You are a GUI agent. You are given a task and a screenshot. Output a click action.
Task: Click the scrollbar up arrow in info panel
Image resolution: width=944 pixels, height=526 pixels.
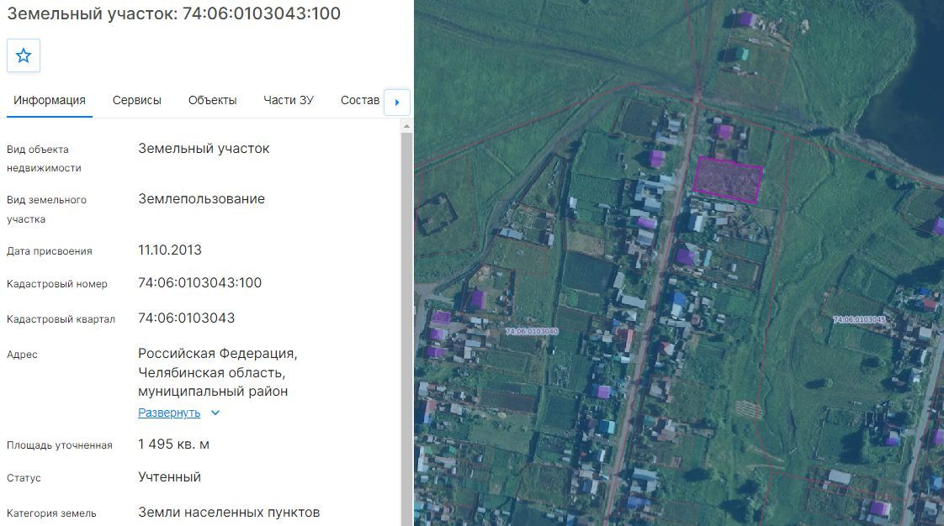tap(406, 126)
